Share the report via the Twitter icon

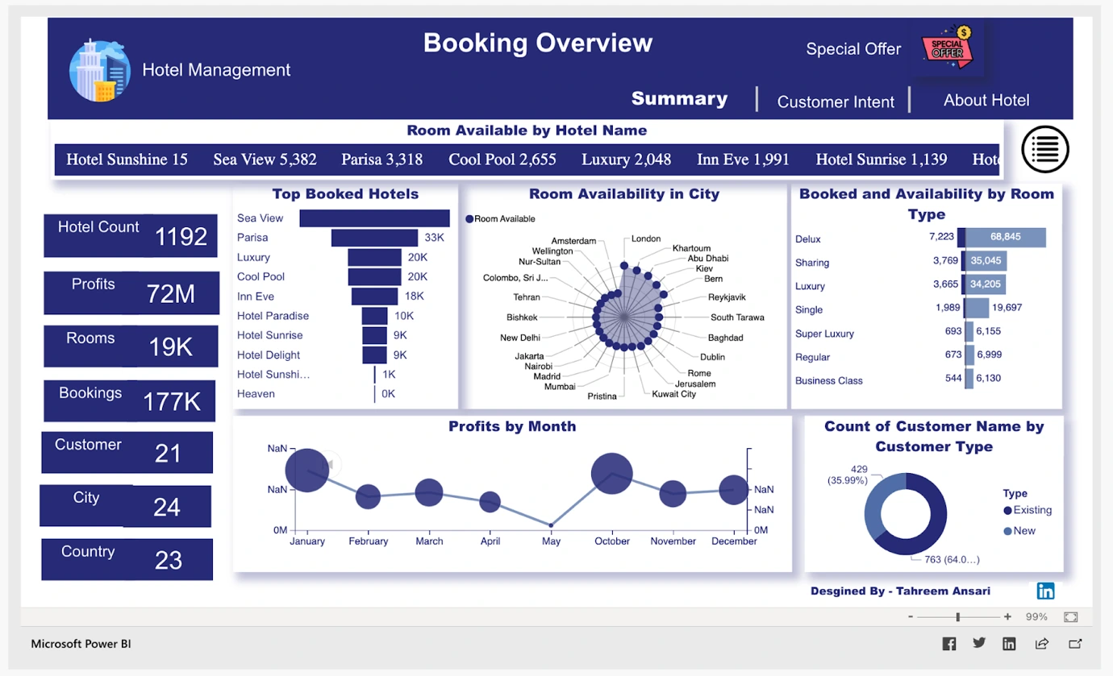tap(978, 643)
